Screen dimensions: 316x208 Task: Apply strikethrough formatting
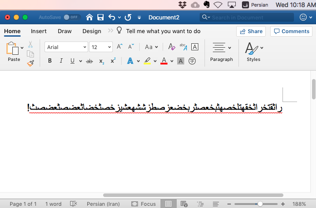tap(89, 61)
